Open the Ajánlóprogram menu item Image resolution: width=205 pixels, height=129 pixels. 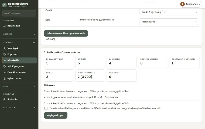[x=19, y=66]
